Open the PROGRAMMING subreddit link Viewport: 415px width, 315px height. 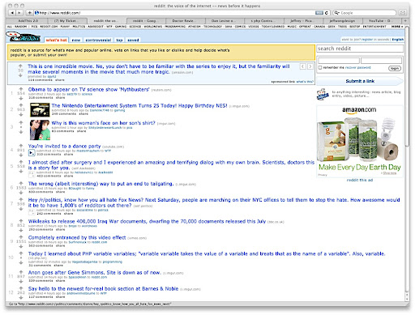coord(175,27)
